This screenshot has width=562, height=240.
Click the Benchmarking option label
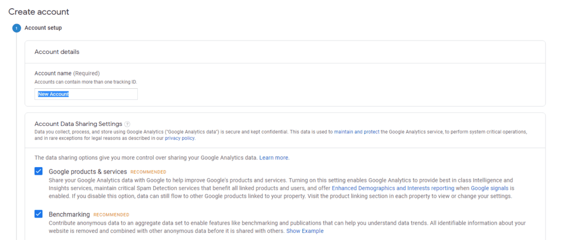[69, 214]
